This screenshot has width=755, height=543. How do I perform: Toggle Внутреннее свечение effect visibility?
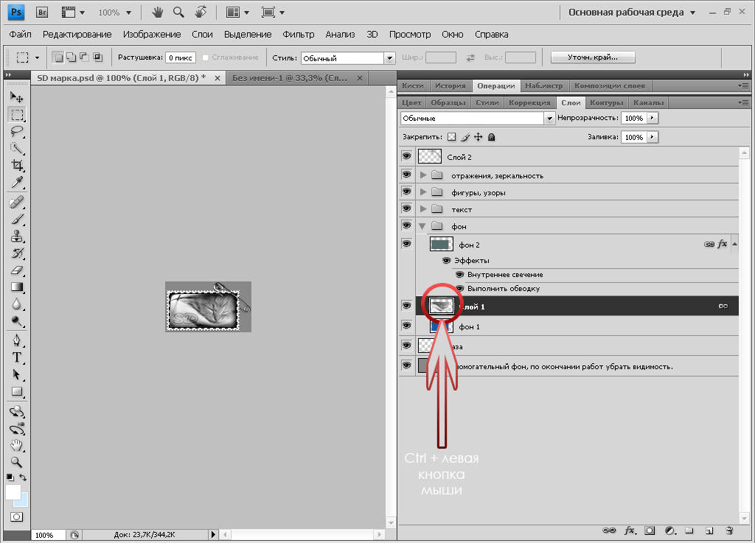(x=460, y=275)
